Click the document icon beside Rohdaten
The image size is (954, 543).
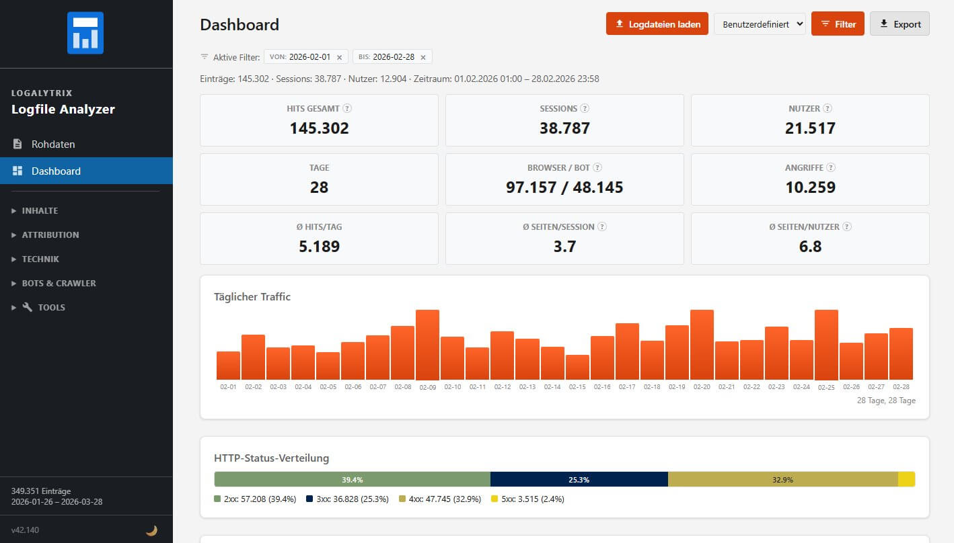pyautogui.click(x=17, y=144)
